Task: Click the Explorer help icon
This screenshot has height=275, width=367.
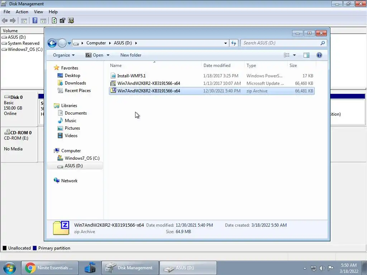Action: point(319,55)
